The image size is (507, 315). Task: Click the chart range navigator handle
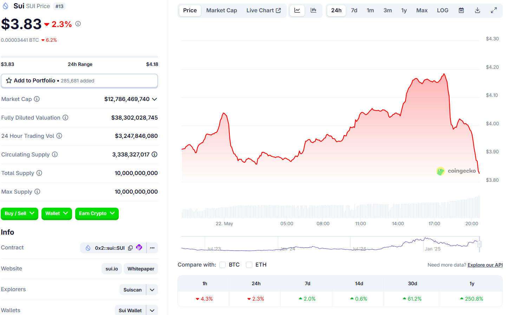coord(479,244)
